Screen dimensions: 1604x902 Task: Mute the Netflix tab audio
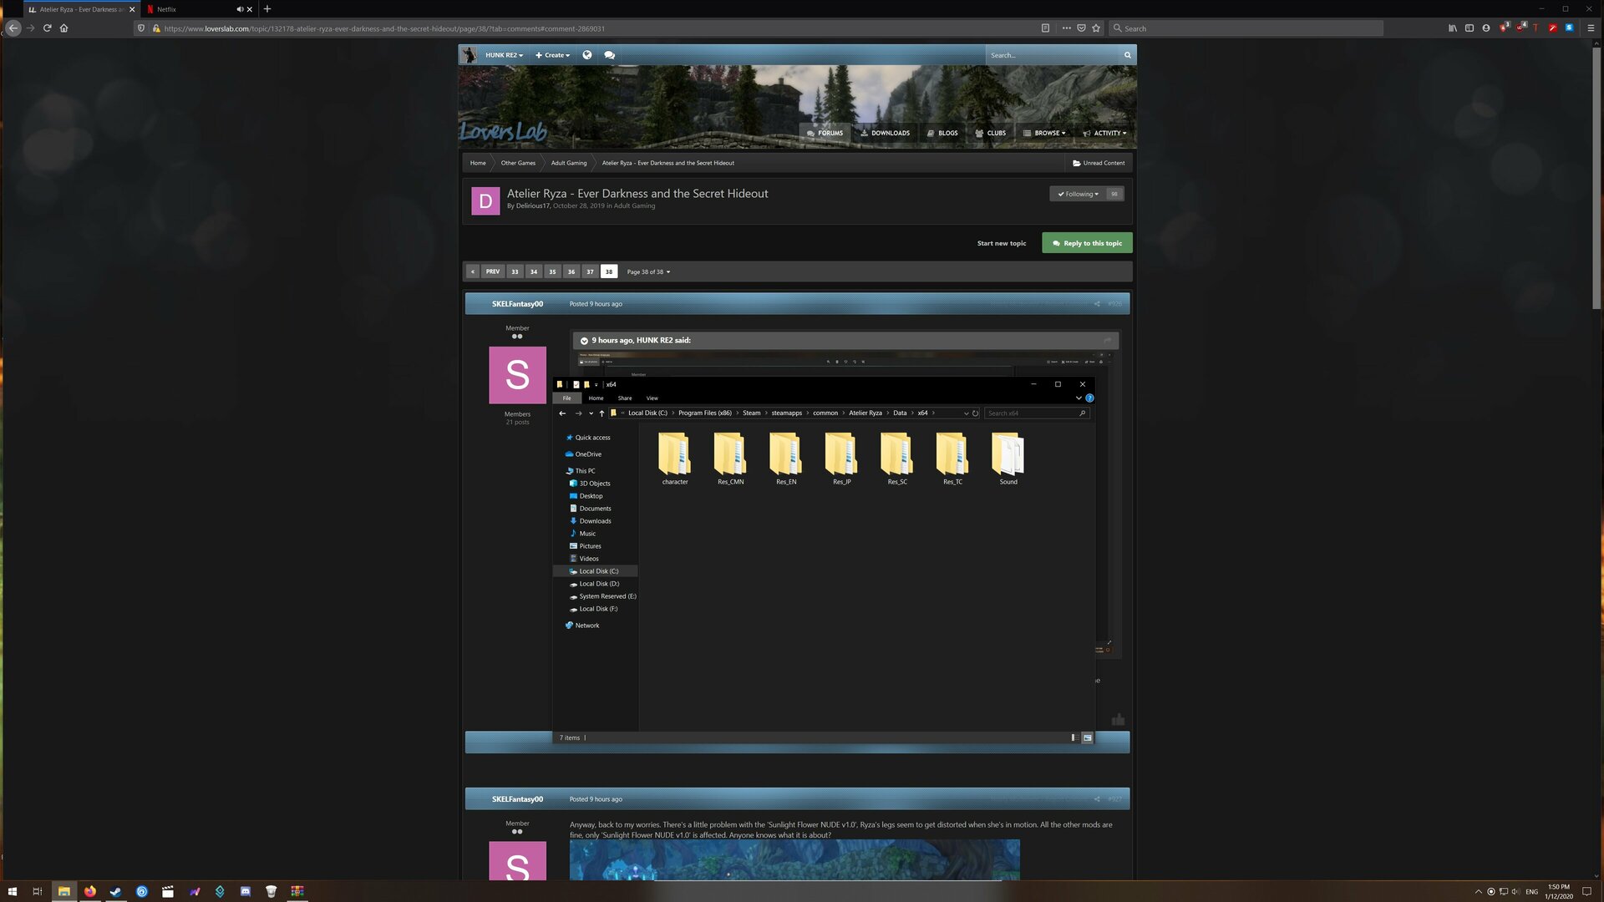(240, 9)
